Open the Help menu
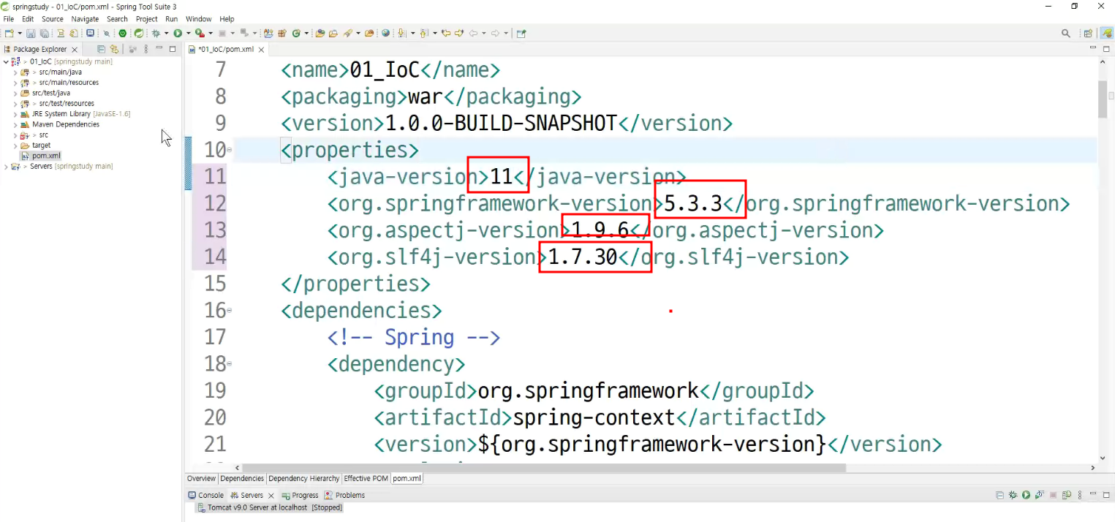Image resolution: width=1115 pixels, height=522 pixels. pos(227,19)
